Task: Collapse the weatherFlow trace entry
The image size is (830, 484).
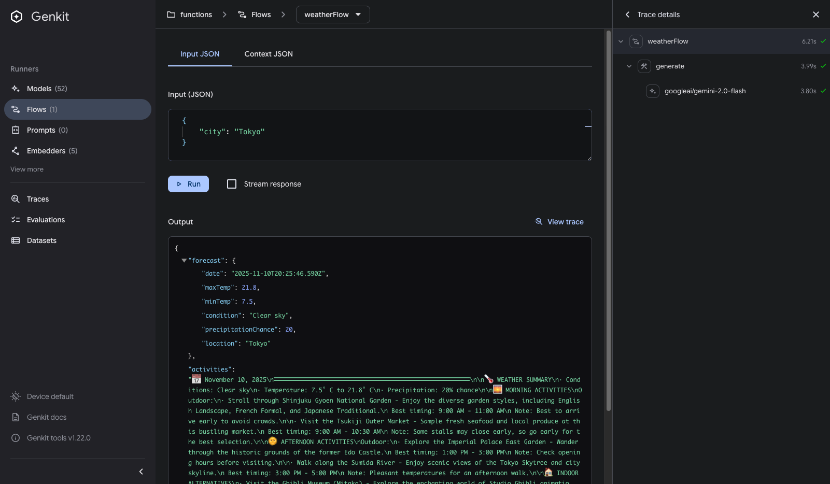Action: click(621, 41)
